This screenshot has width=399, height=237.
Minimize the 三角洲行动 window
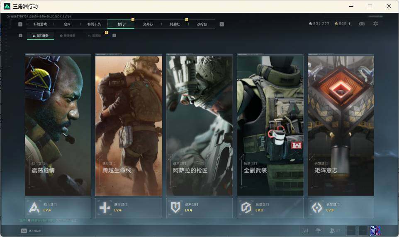[x=351, y=6]
